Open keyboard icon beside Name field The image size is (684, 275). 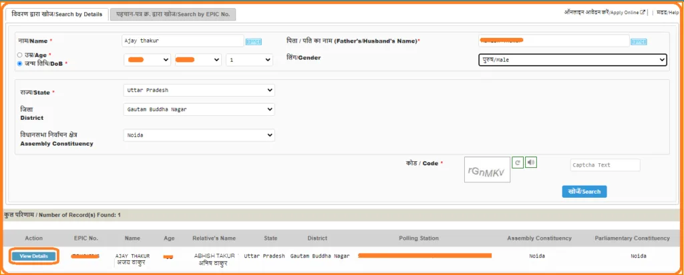pos(253,41)
